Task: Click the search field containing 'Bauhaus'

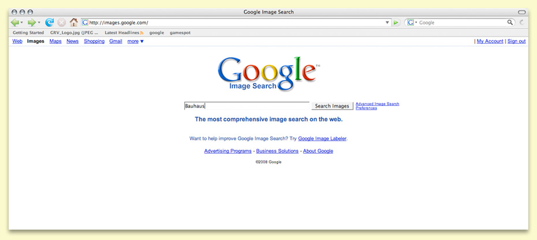Action: pyautogui.click(x=247, y=106)
